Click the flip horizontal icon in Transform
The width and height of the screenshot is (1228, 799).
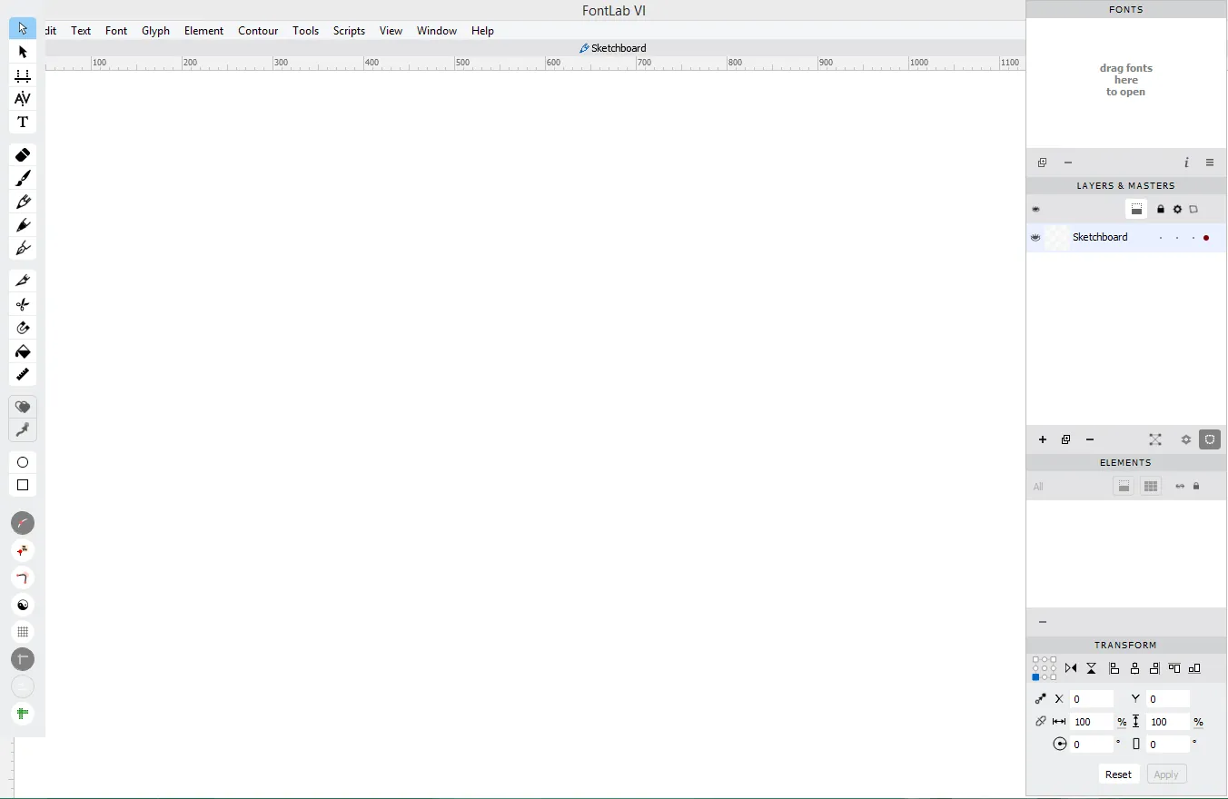click(1071, 668)
